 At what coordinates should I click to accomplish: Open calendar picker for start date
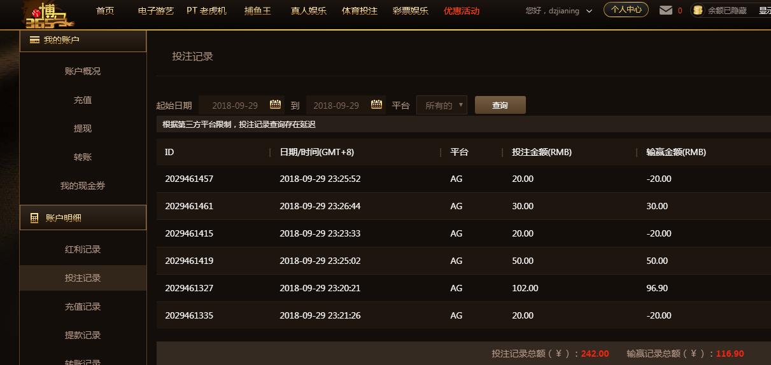[x=276, y=105]
